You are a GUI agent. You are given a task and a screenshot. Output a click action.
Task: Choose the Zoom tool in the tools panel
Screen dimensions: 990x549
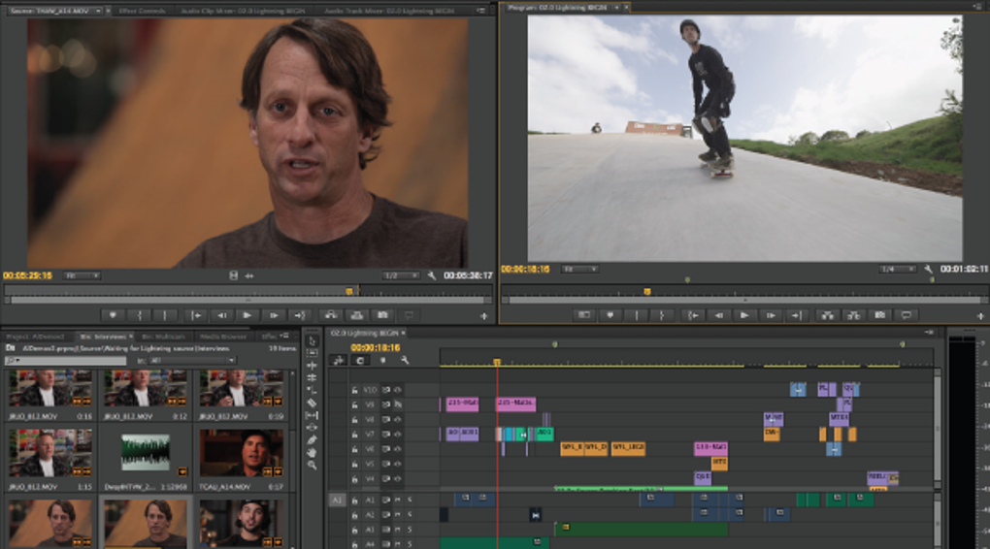point(312,465)
